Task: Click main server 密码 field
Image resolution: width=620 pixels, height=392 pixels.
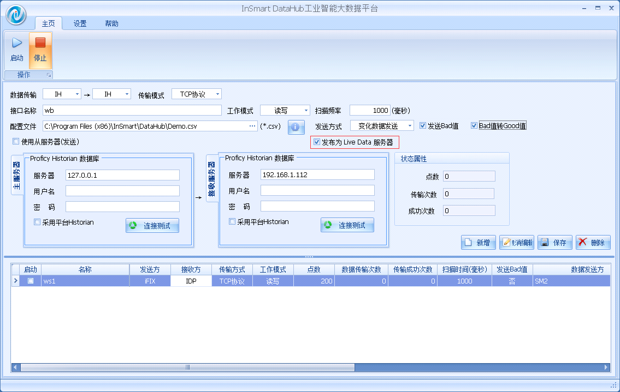Action: [122, 207]
